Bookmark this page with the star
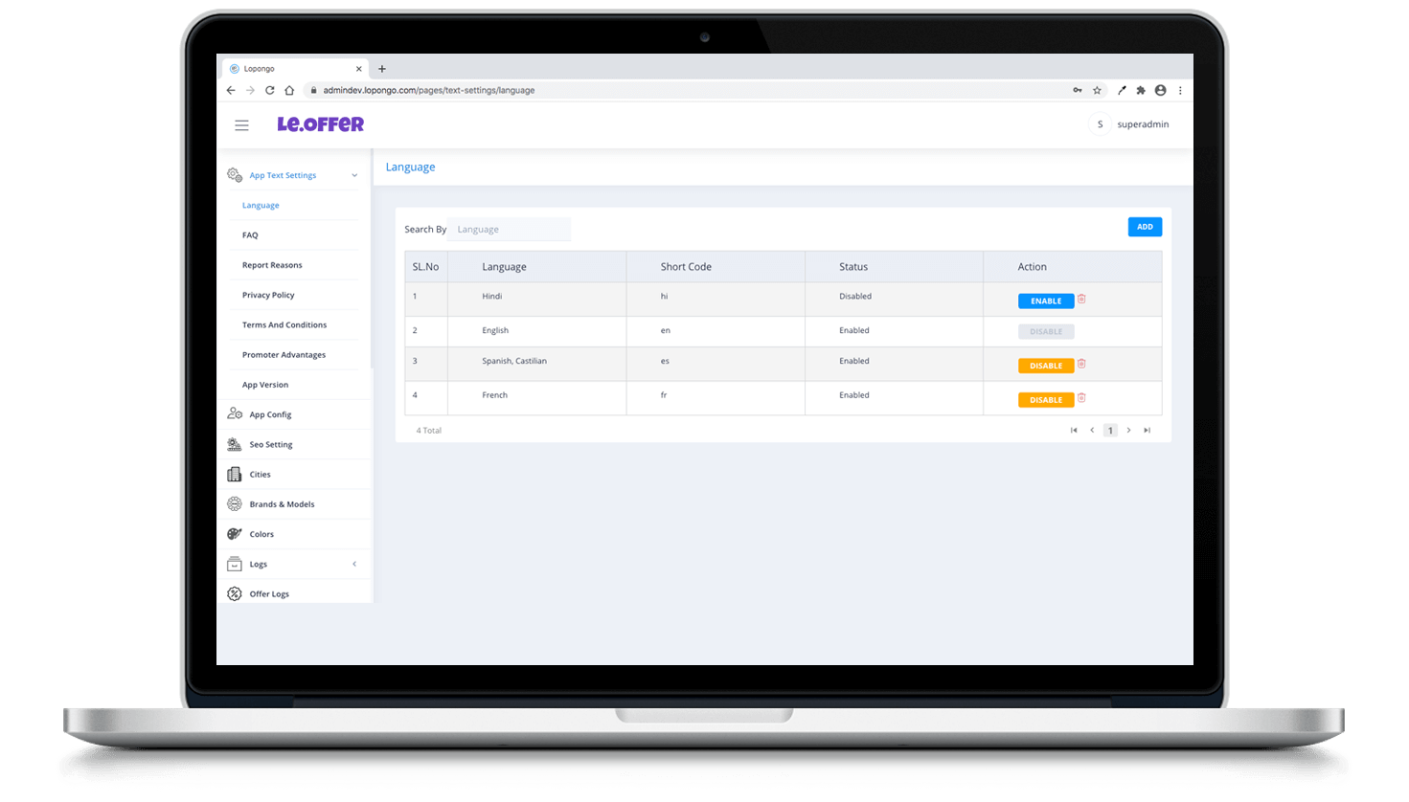The height and width of the screenshot is (802, 1409). 1097,90
